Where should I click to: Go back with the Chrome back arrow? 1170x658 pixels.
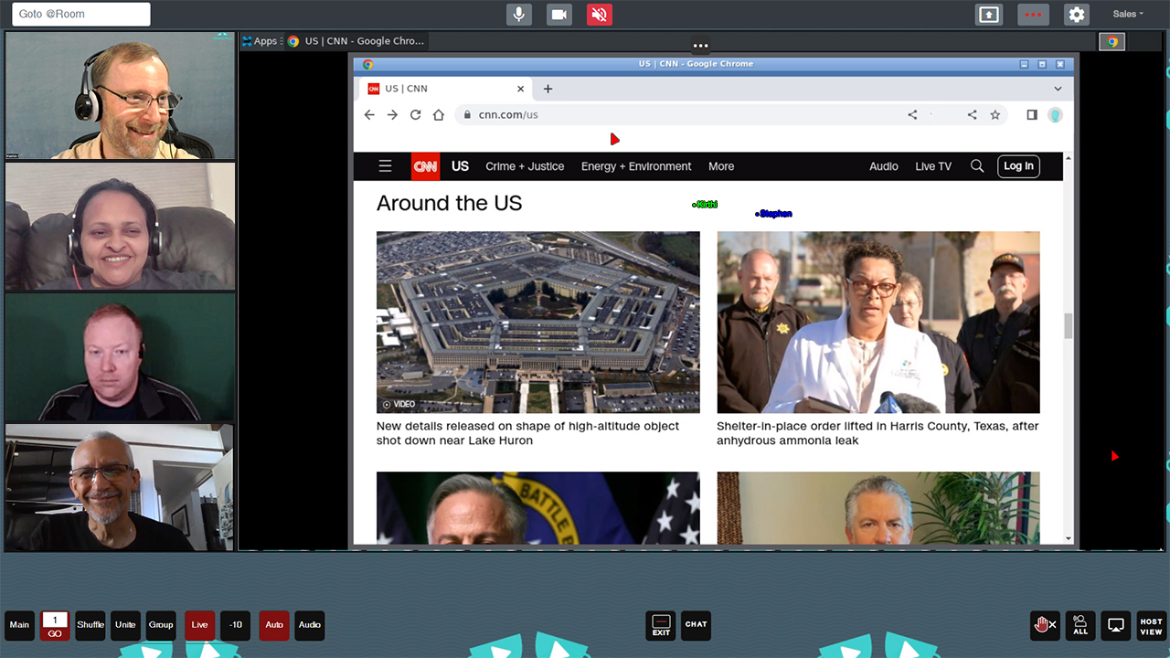(369, 115)
